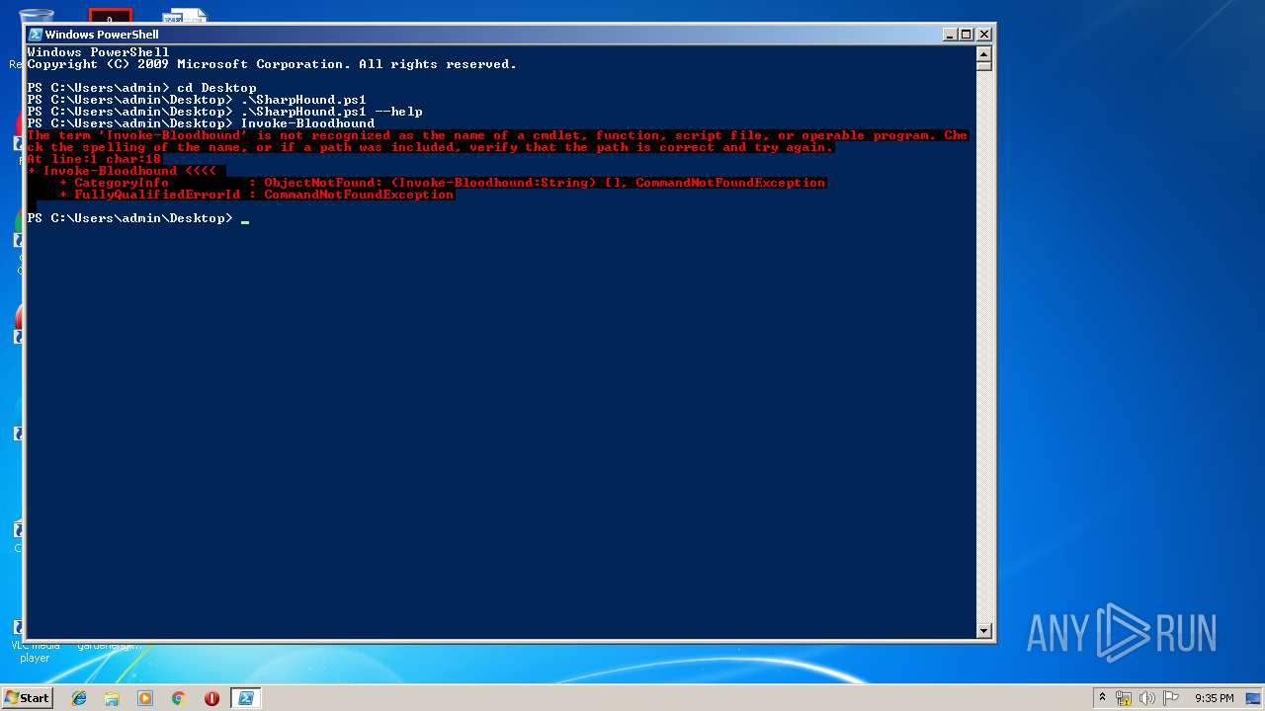Open Windows Explorer folder taskbar icon
This screenshot has width=1265, height=711.
click(112, 698)
